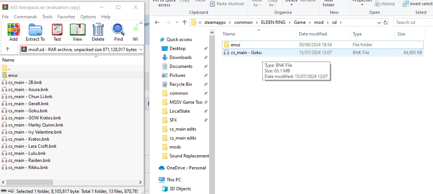Open Sound Replacement folder in sidebar

(x=186, y=156)
